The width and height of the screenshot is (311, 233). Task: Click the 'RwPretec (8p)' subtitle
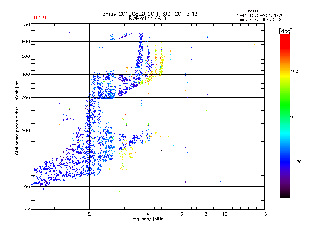[147, 19]
